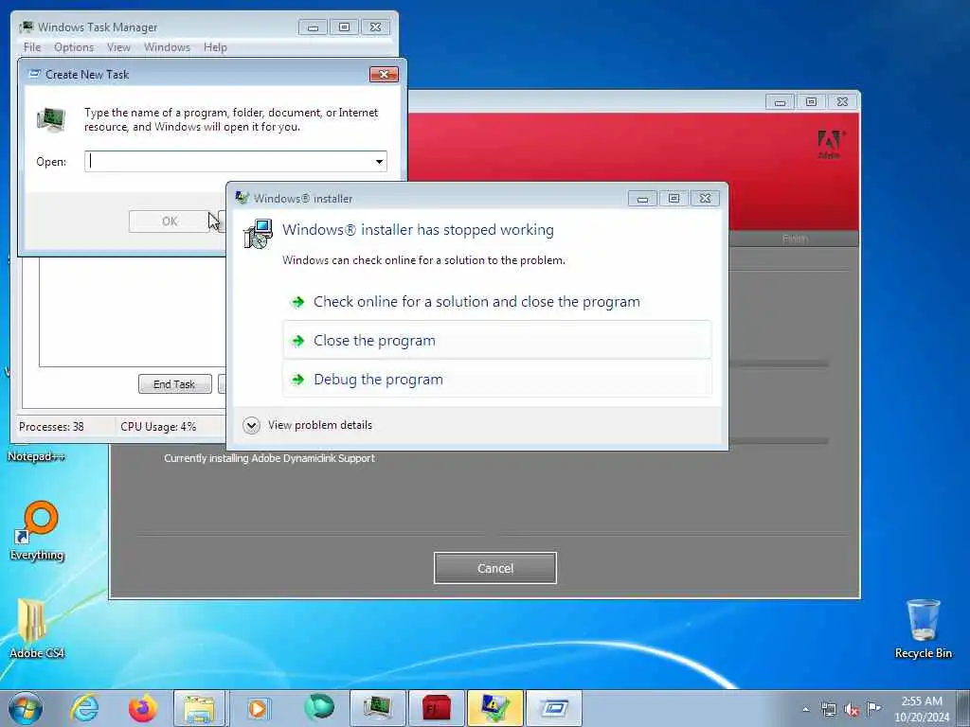The height and width of the screenshot is (727, 970).
Task: Open the View menu in Task Manager
Action: [118, 47]
